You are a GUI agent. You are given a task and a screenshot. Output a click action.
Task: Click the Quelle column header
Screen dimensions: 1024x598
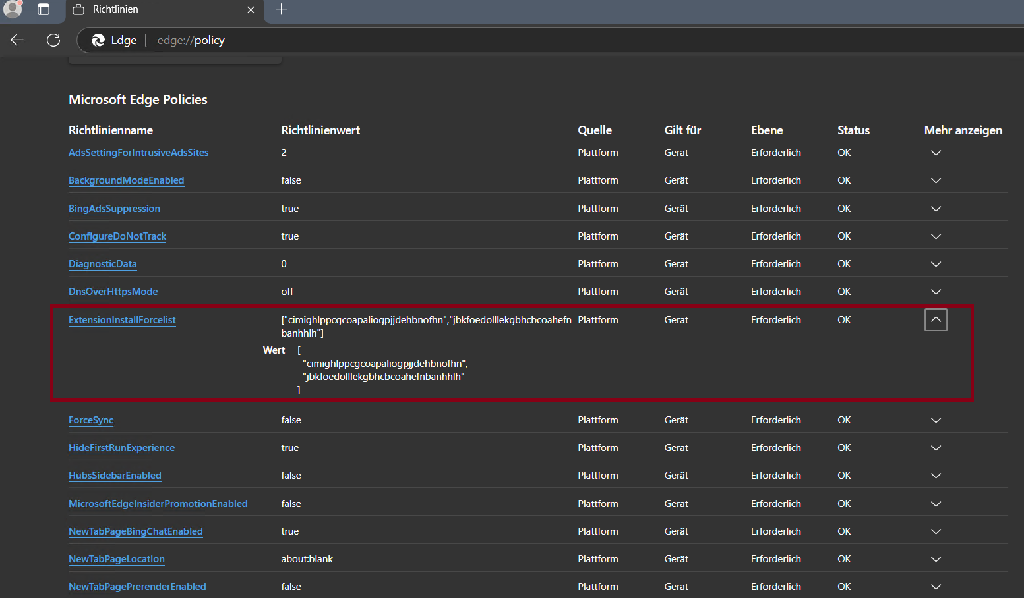595,130
